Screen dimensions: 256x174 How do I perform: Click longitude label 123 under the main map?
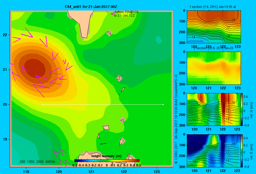tap(157, 171)
